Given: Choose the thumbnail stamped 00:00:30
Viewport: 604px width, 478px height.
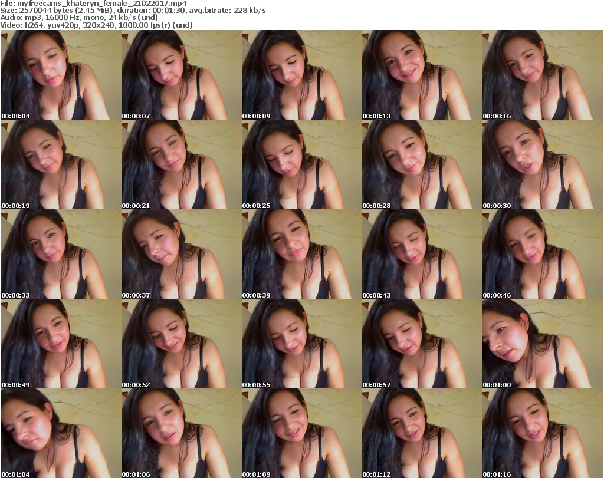Looking at the screenshot, I should click(543, 164).
